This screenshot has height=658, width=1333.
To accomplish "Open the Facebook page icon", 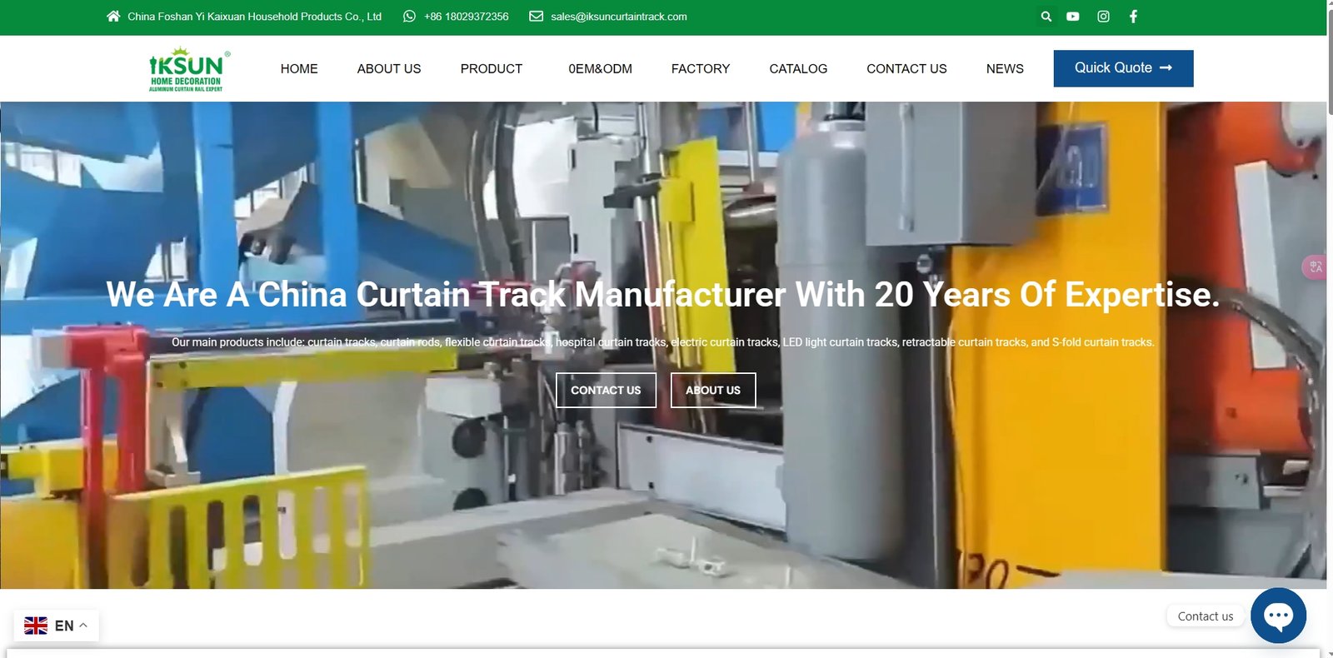I will coord(1133,17).
